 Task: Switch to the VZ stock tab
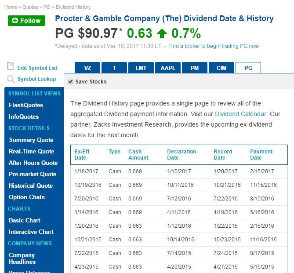click(x=87, y=68)
